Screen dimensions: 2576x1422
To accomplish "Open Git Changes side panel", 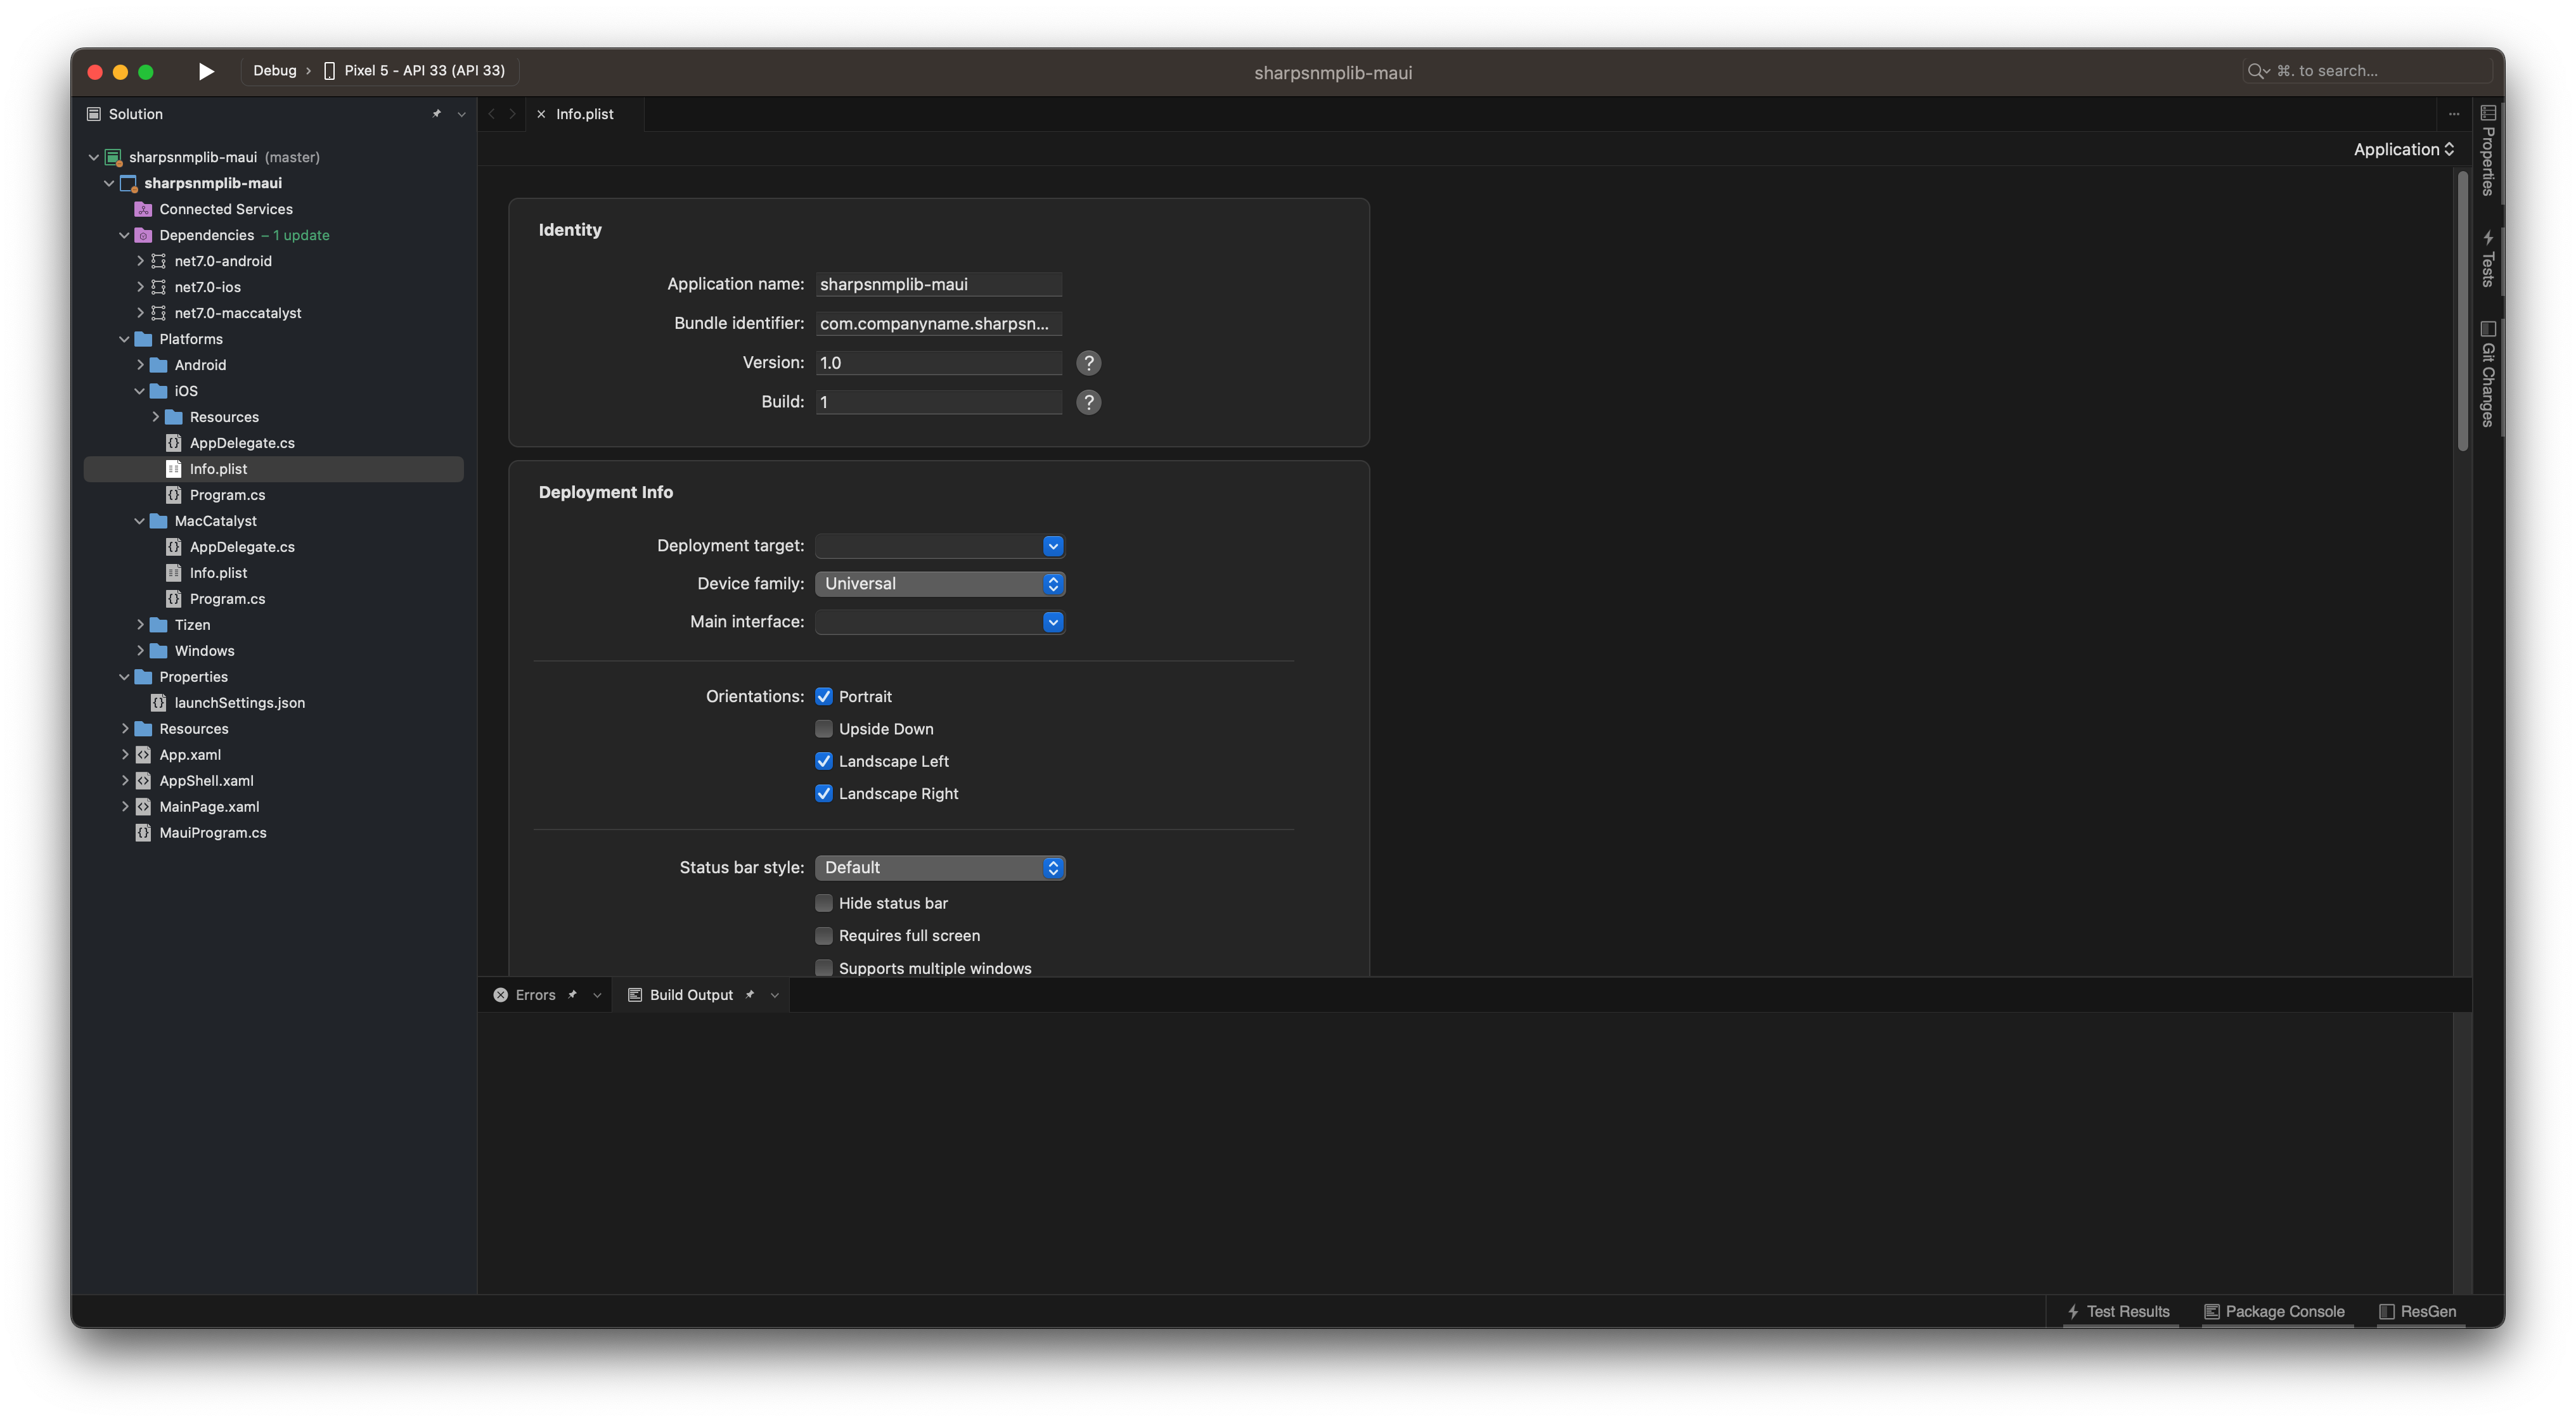I will [x=2488, y=375].
